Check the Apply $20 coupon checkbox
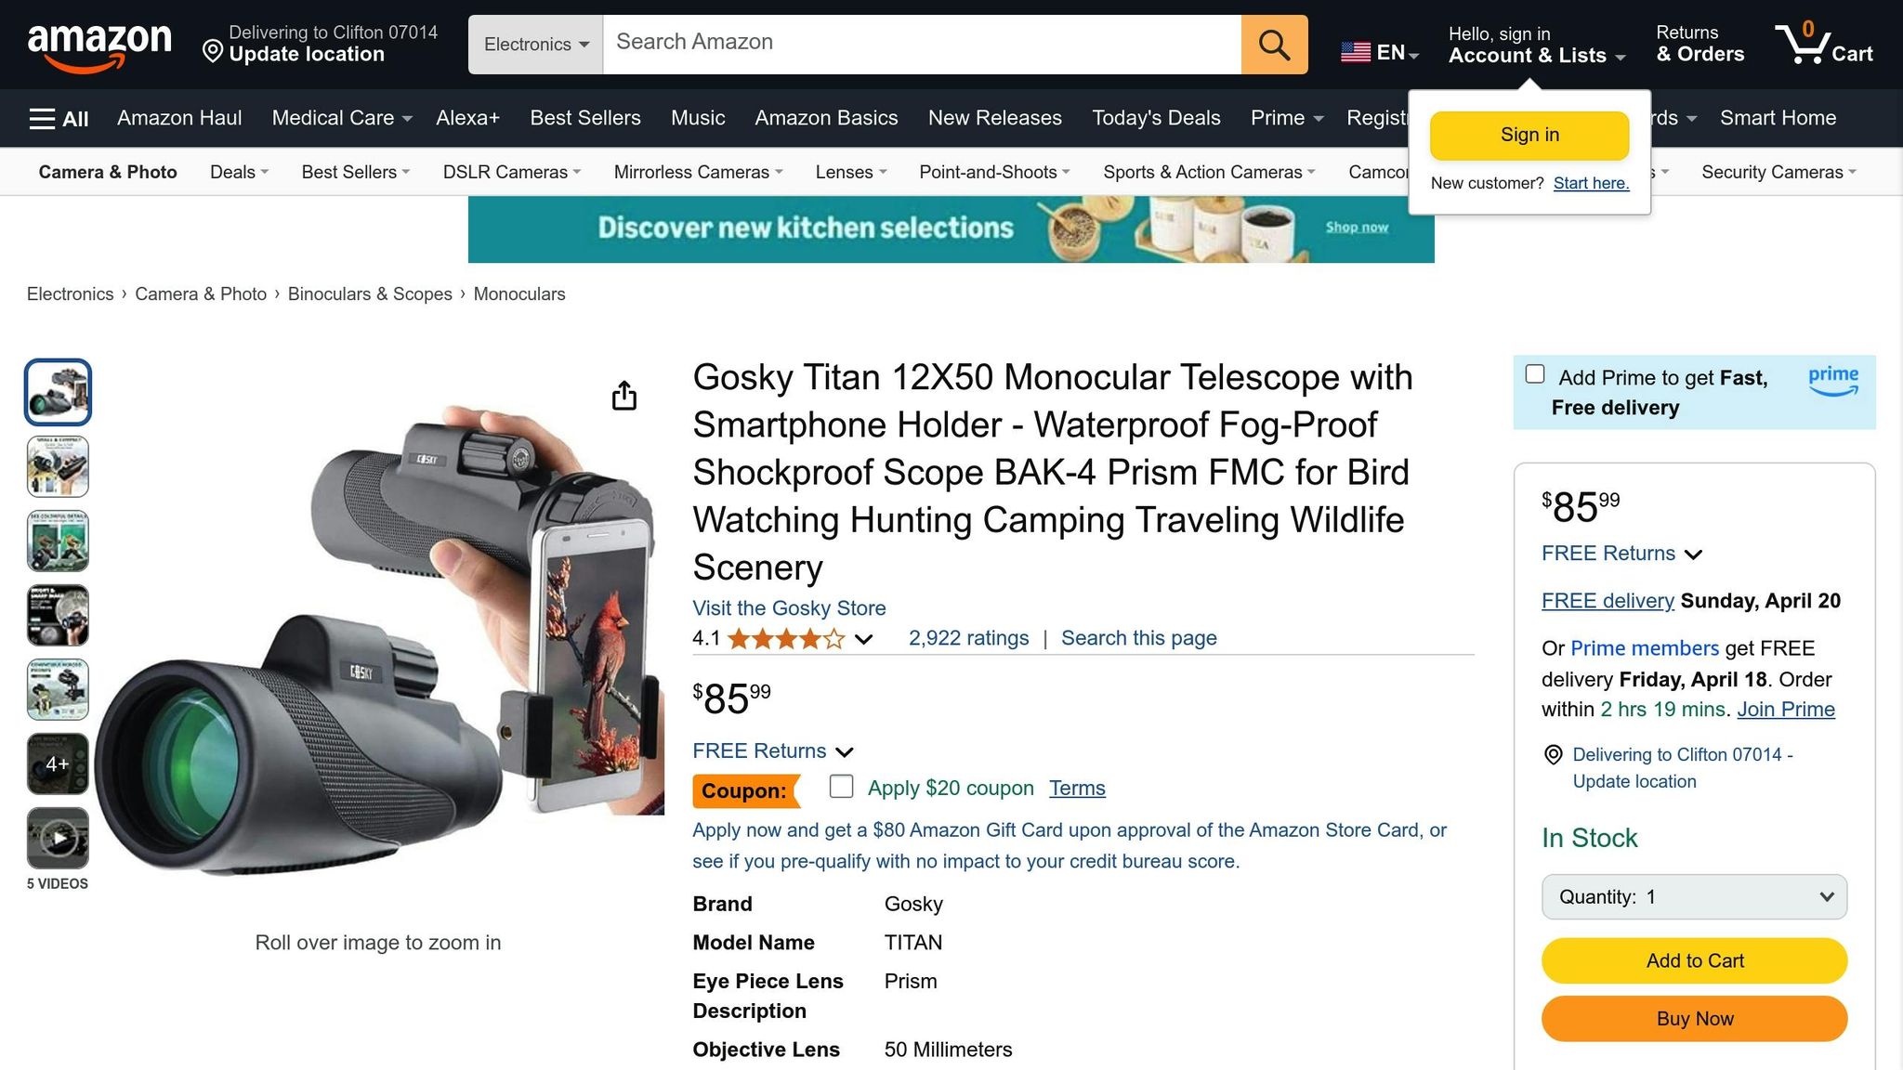Screen dimensions: 1903x1070 841,786
